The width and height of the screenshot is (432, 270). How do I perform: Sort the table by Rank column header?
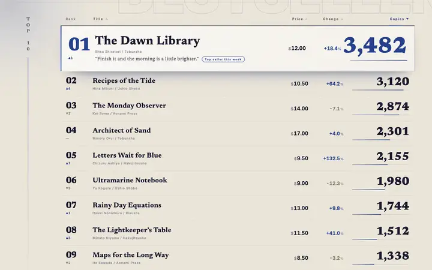tap(71, 19)
